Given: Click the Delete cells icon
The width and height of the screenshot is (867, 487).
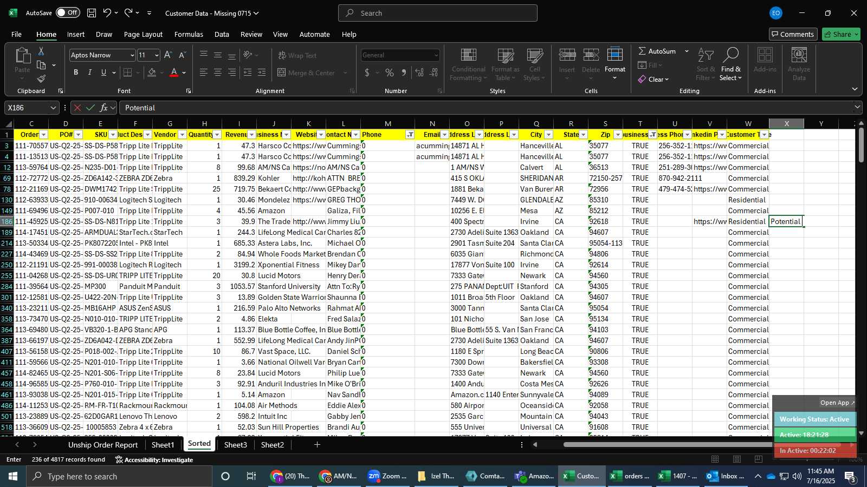Looking at the screenshot, I should (x=591, y=56).
